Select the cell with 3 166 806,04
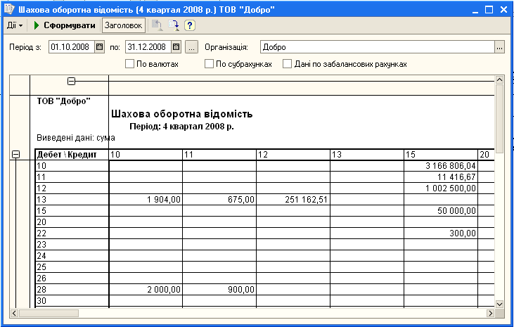The height and width of the screenshot is (327, 514). [x=441, y=166]
